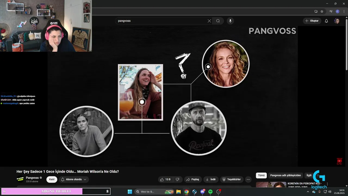
Task: Show hidden system tray icons chevron
Action: [x=308, y=192]
